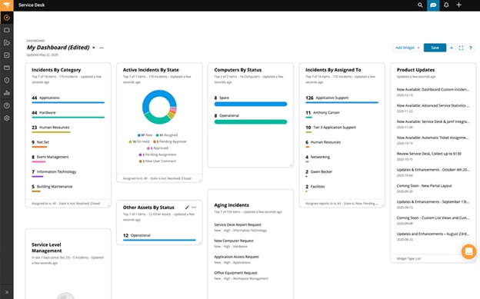The image size is (480, 299).
Task: Click the 12 Operational other assets bar
Action: pos(159,240)
